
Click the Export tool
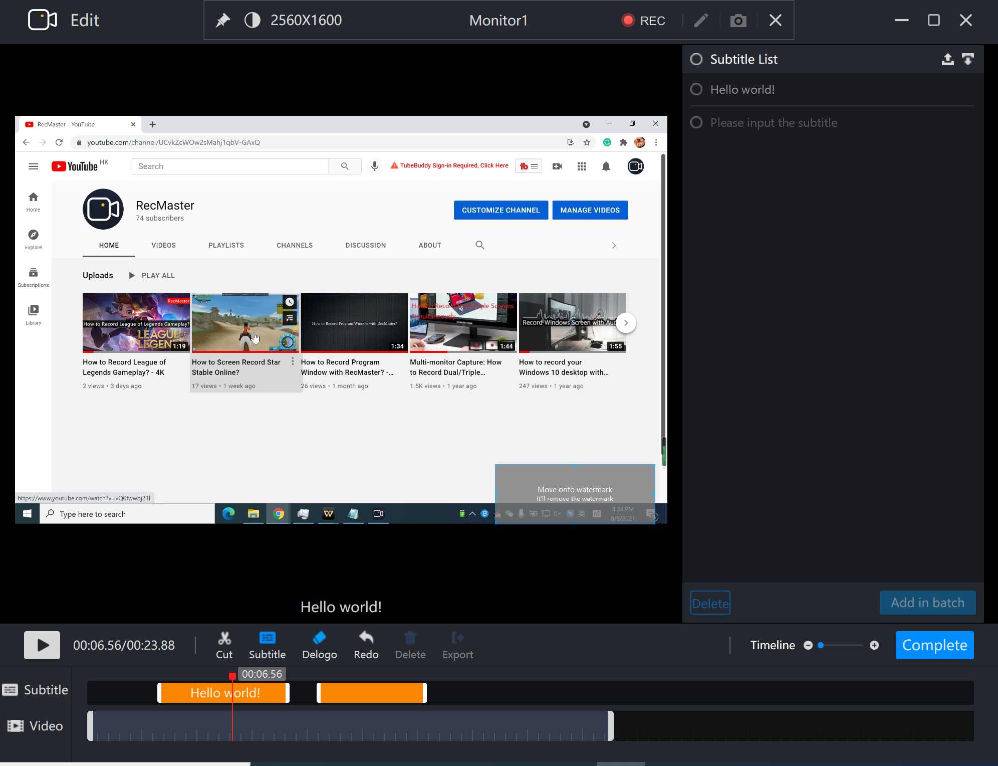click(457, 645)
